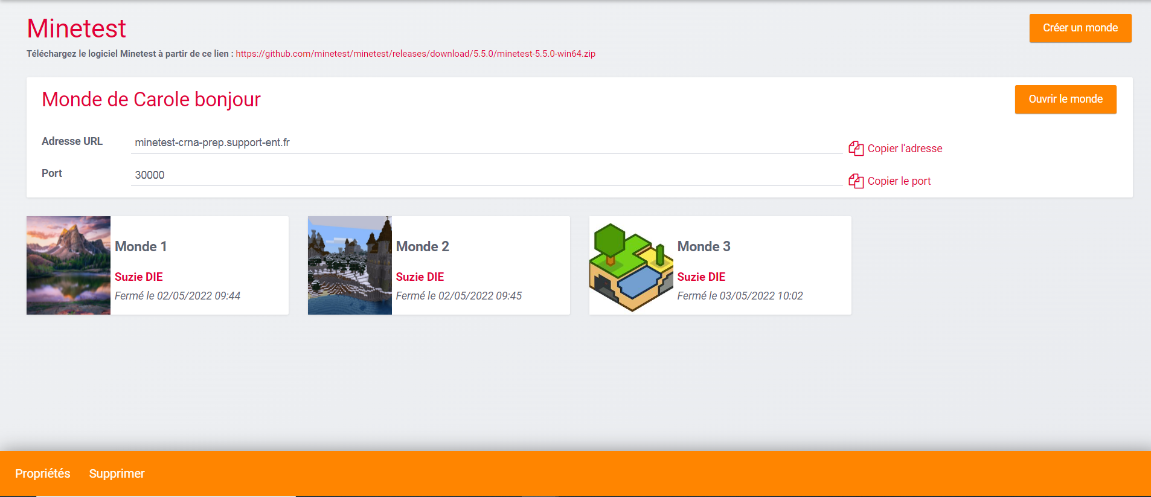Open the Monde 1 mountain landscape thumbnail

(x=68, y=265)
